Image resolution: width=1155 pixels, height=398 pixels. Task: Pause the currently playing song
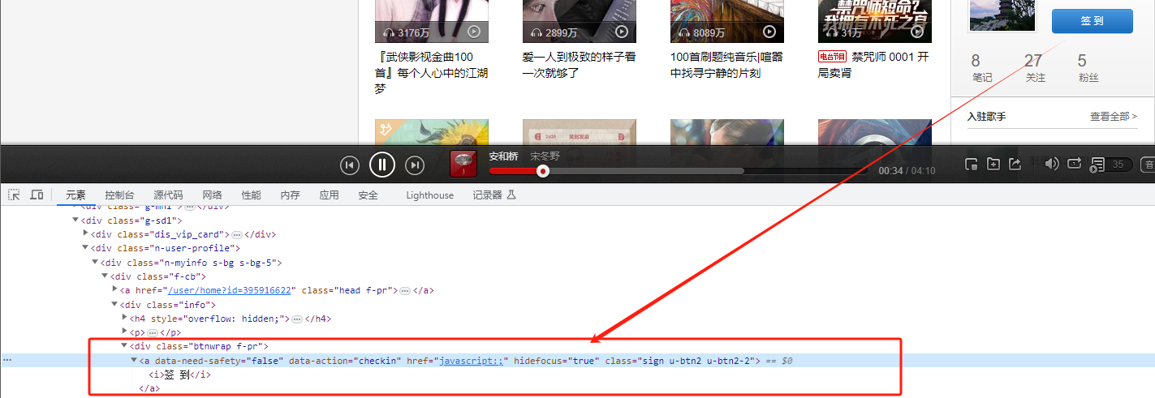click(381, 165)
